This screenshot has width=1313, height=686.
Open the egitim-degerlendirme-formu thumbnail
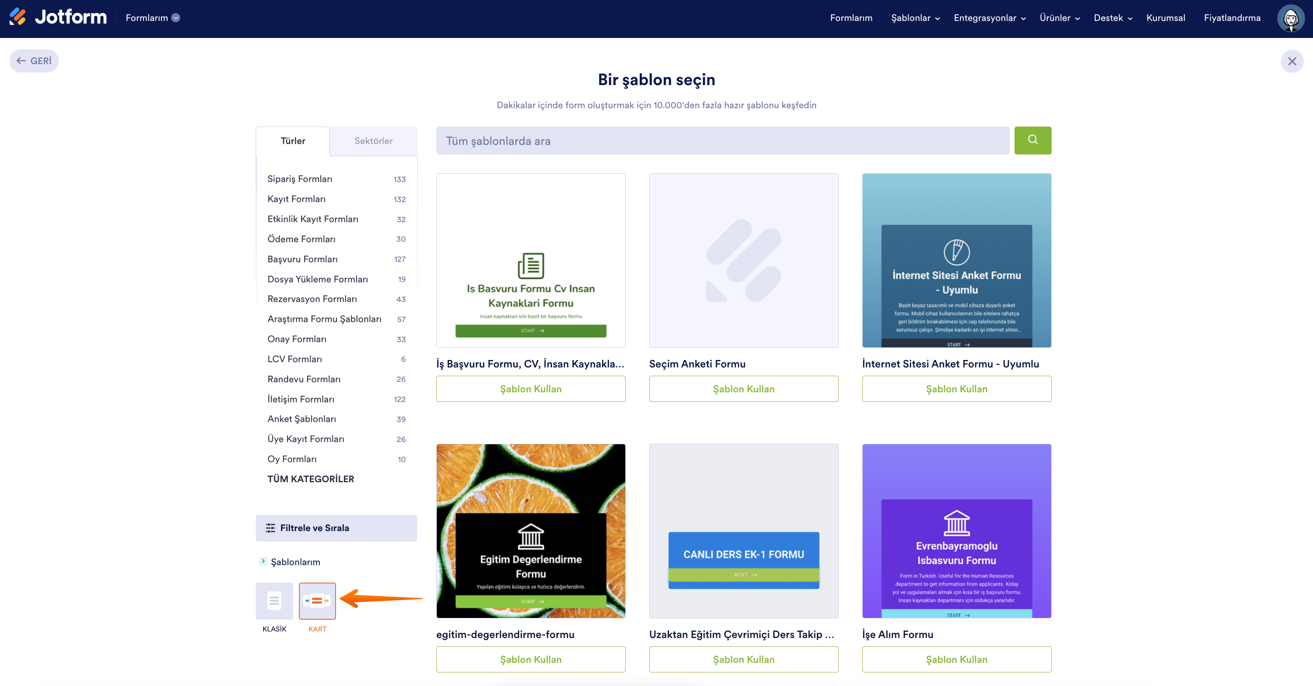[531, 531]
